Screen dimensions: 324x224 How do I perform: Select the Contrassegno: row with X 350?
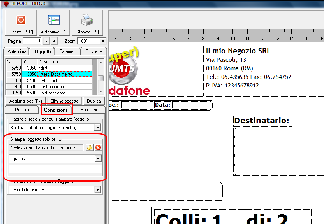click(49, 86)
